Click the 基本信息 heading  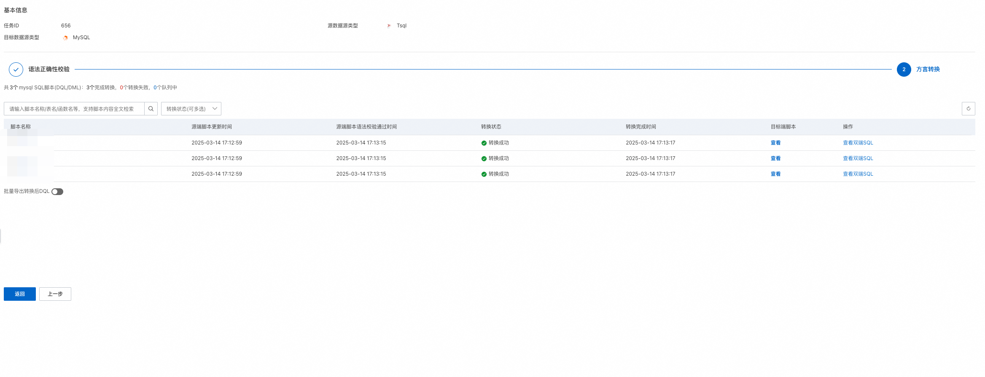pos(16,10)
